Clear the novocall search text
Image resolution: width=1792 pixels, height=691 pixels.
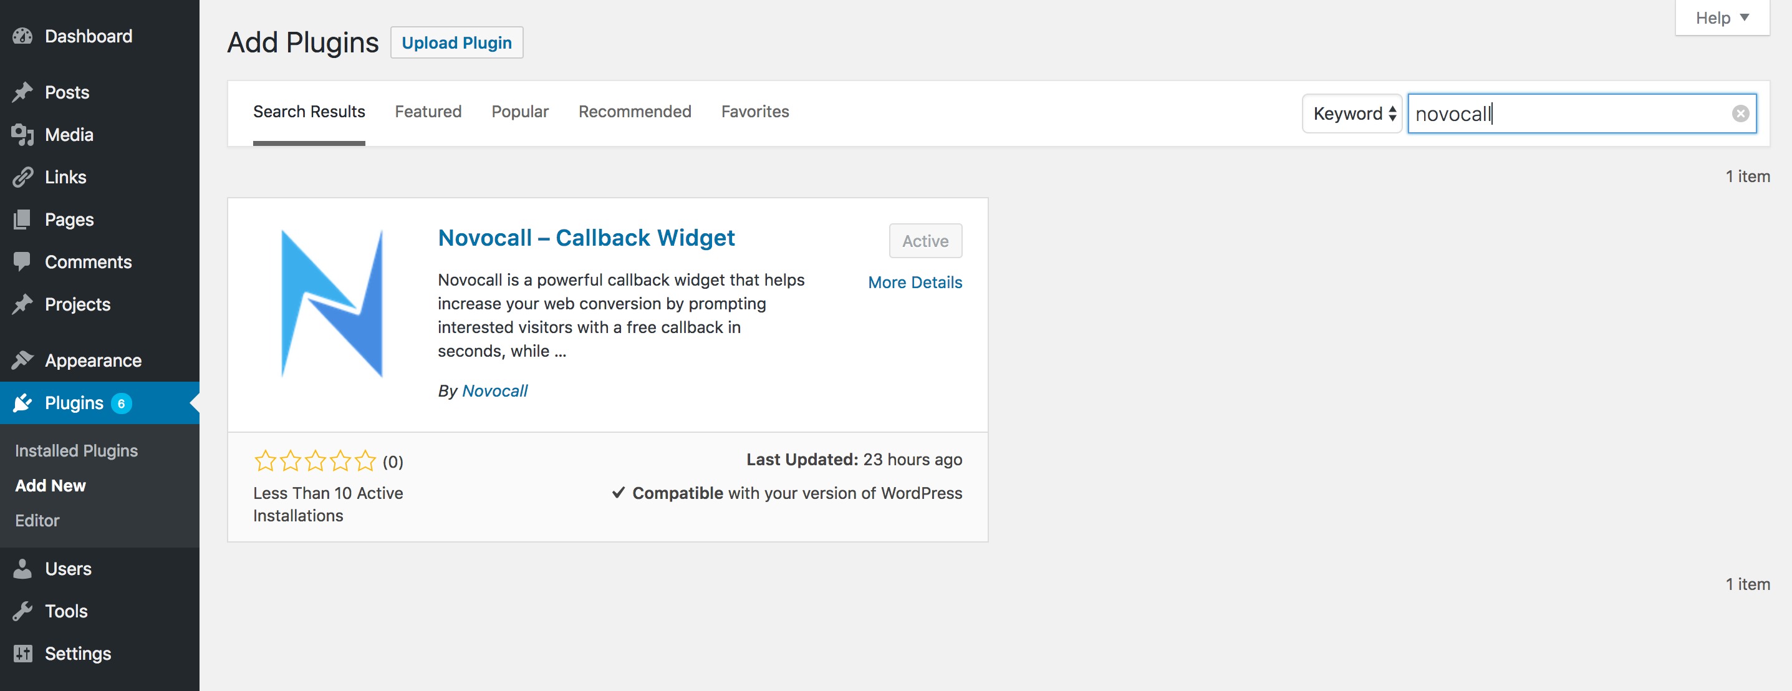pos(1740,114)
